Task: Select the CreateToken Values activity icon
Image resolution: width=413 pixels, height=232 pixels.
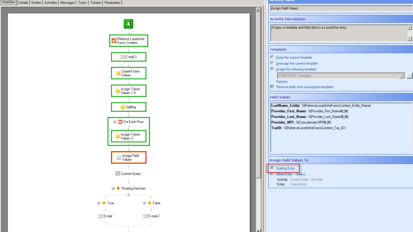Action: [x=118, y=73]
